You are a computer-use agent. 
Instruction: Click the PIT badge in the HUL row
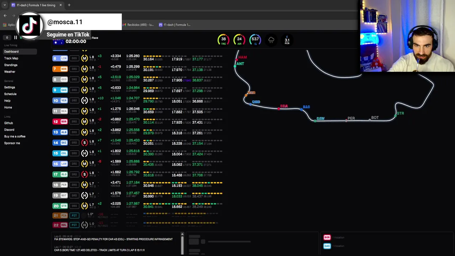point(74,225)
